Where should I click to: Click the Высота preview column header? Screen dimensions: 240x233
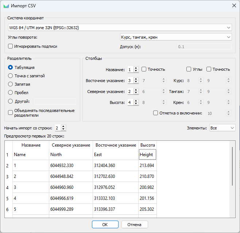148,145
